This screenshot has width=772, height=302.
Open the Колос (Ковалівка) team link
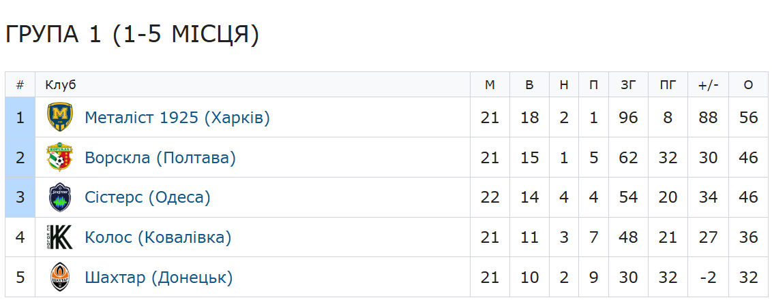[x=158, y=238]
